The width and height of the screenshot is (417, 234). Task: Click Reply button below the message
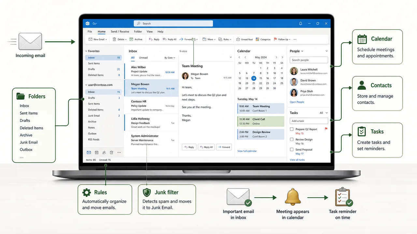[x=189, y=147]
